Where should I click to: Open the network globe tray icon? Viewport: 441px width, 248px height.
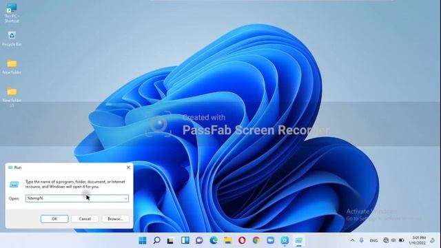tap(386, 240)
